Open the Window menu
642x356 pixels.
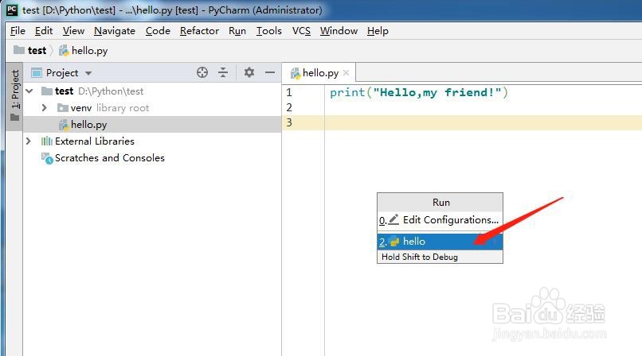coord(339,31)
